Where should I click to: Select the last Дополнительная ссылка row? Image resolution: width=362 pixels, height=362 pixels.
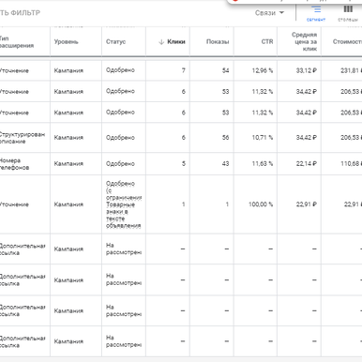181,341
